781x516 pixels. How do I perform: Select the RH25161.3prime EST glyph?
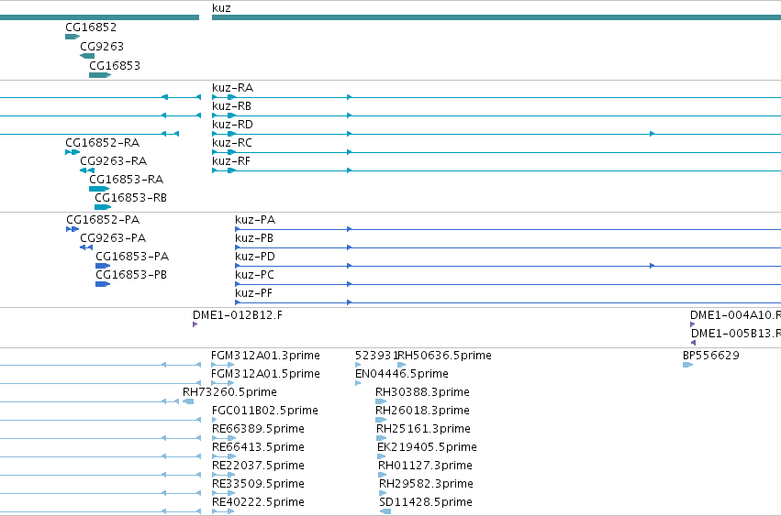point(382,438)
